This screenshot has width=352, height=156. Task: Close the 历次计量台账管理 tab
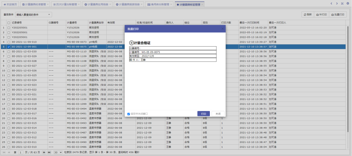(79, 4)
